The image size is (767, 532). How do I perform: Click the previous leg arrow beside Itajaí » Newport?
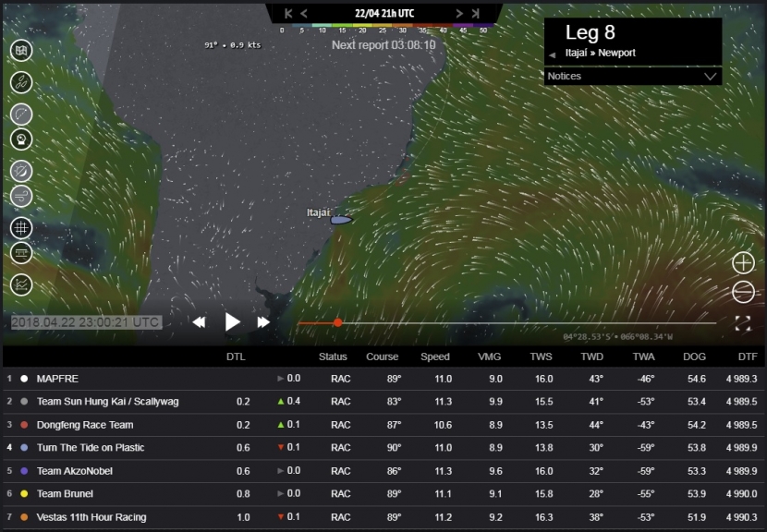point(553,54)
